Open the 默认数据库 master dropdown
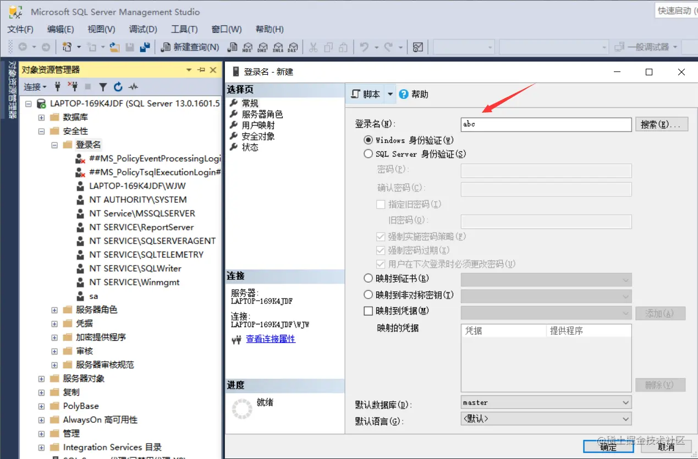Image resolution: width=698 pixels, height=459 pixels. click(x=546, y=402)
